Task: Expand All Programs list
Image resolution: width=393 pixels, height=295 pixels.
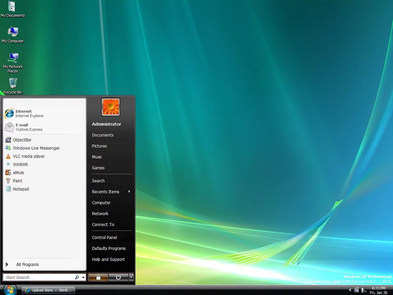Action: [27, 265]
